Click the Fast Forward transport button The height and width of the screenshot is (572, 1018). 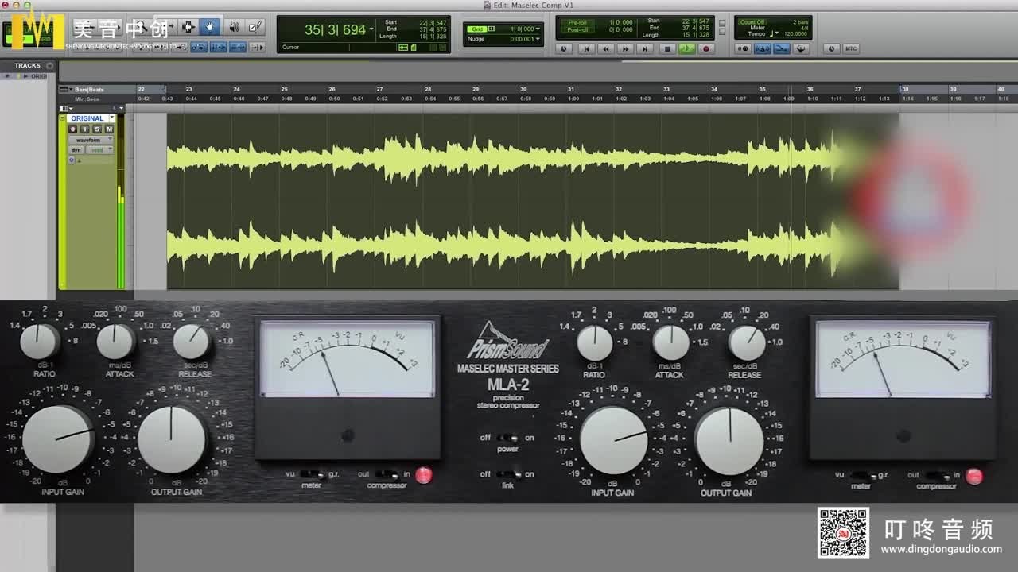point(626,49)
